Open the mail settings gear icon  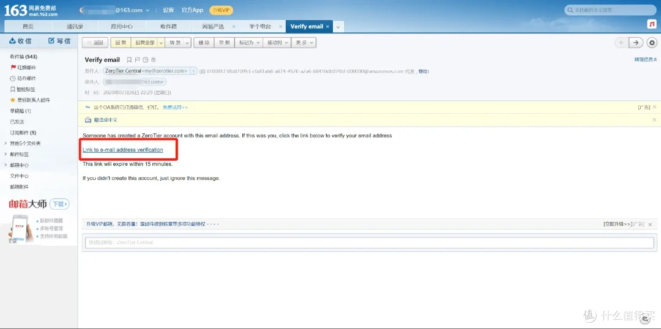point(652,43)
